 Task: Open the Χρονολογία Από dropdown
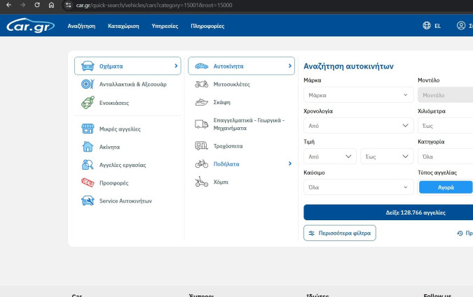pos(359,126)
